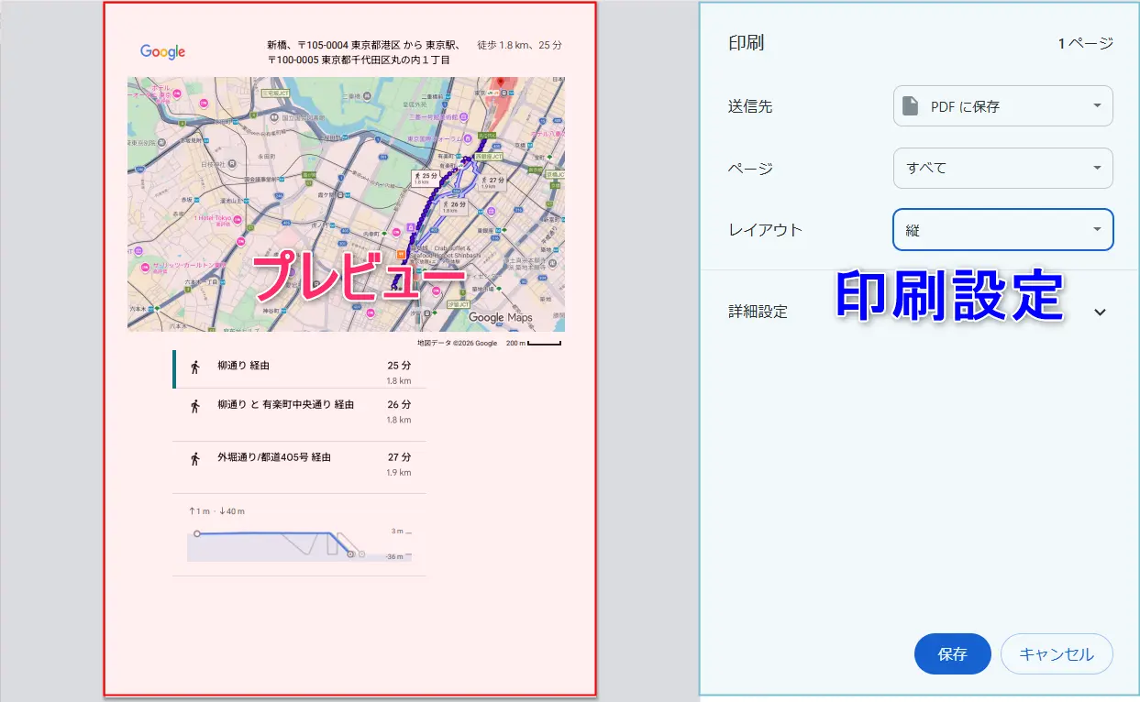Click the キャンセル button
The image size is (1140, 702).
click(x=1057, y=654)
